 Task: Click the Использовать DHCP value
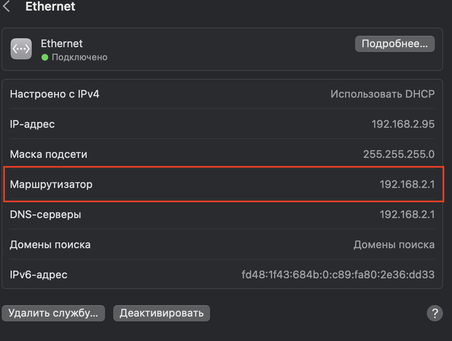[382, 94]
